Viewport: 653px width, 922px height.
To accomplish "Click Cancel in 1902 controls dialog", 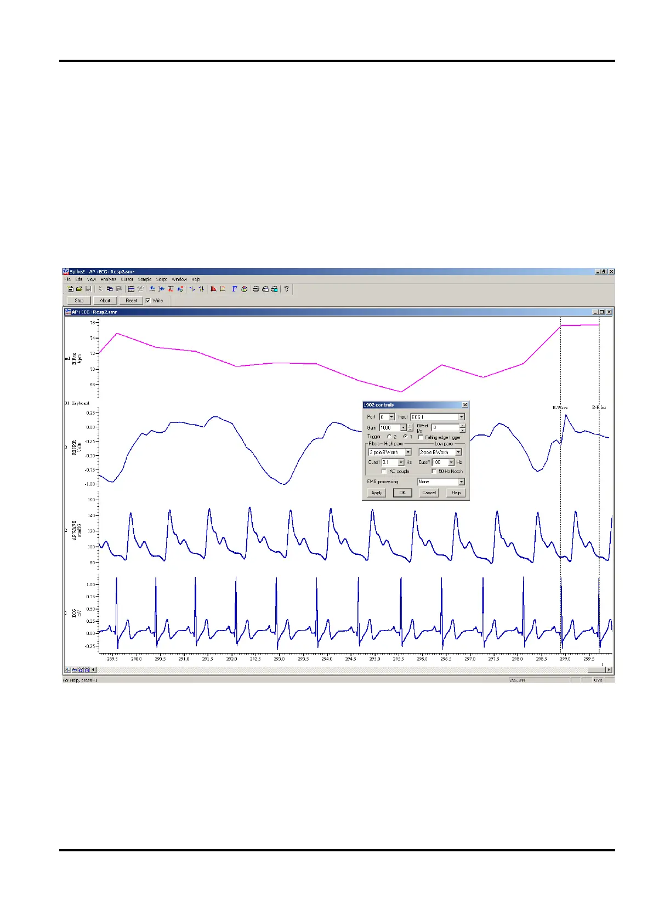I will click(x=429, y=493).
